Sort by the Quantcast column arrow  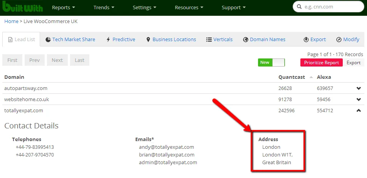click(x=311, y=77)
